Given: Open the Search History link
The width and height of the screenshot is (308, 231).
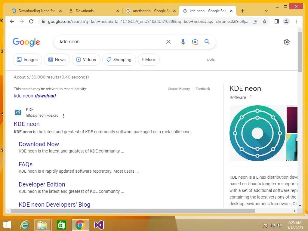Looking at the screenshot, I should tap(179, 89).
